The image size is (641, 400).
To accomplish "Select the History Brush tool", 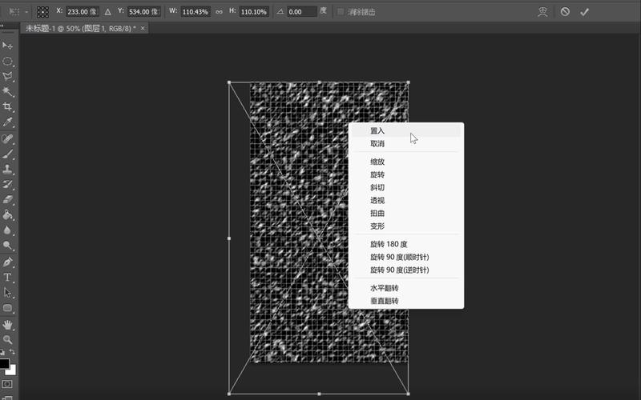I will pyautogui.click(x=7, y=185).
